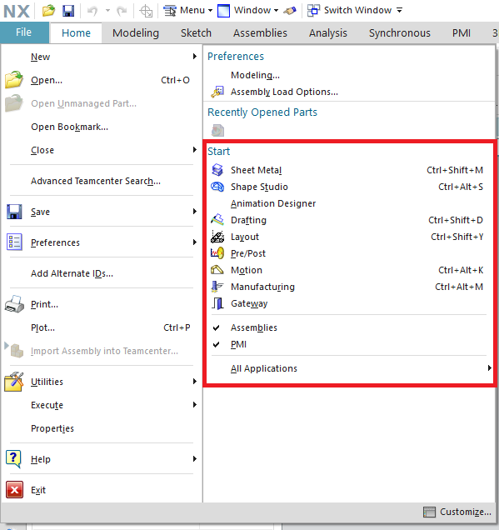
Task: Click the Customize... button
Action: tap(457, 512)
